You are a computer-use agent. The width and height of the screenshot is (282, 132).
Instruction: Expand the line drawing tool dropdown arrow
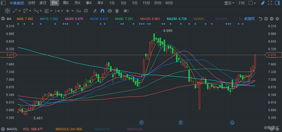(x=19, y=11)
